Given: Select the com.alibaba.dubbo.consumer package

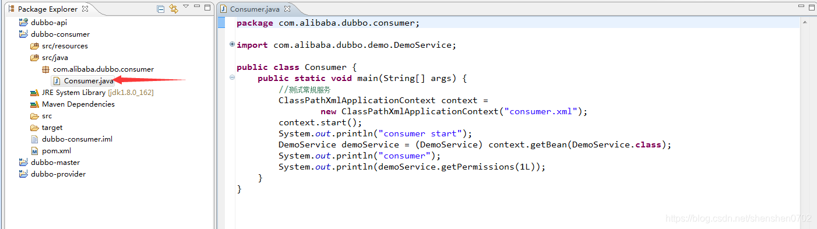Looking at the screenshot, I should click(103, 69).
